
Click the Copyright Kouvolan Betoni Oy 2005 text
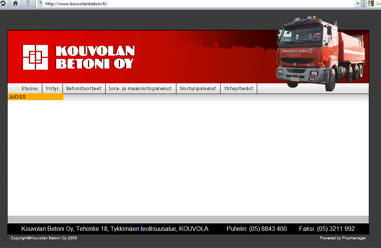[x=44, y=238]
